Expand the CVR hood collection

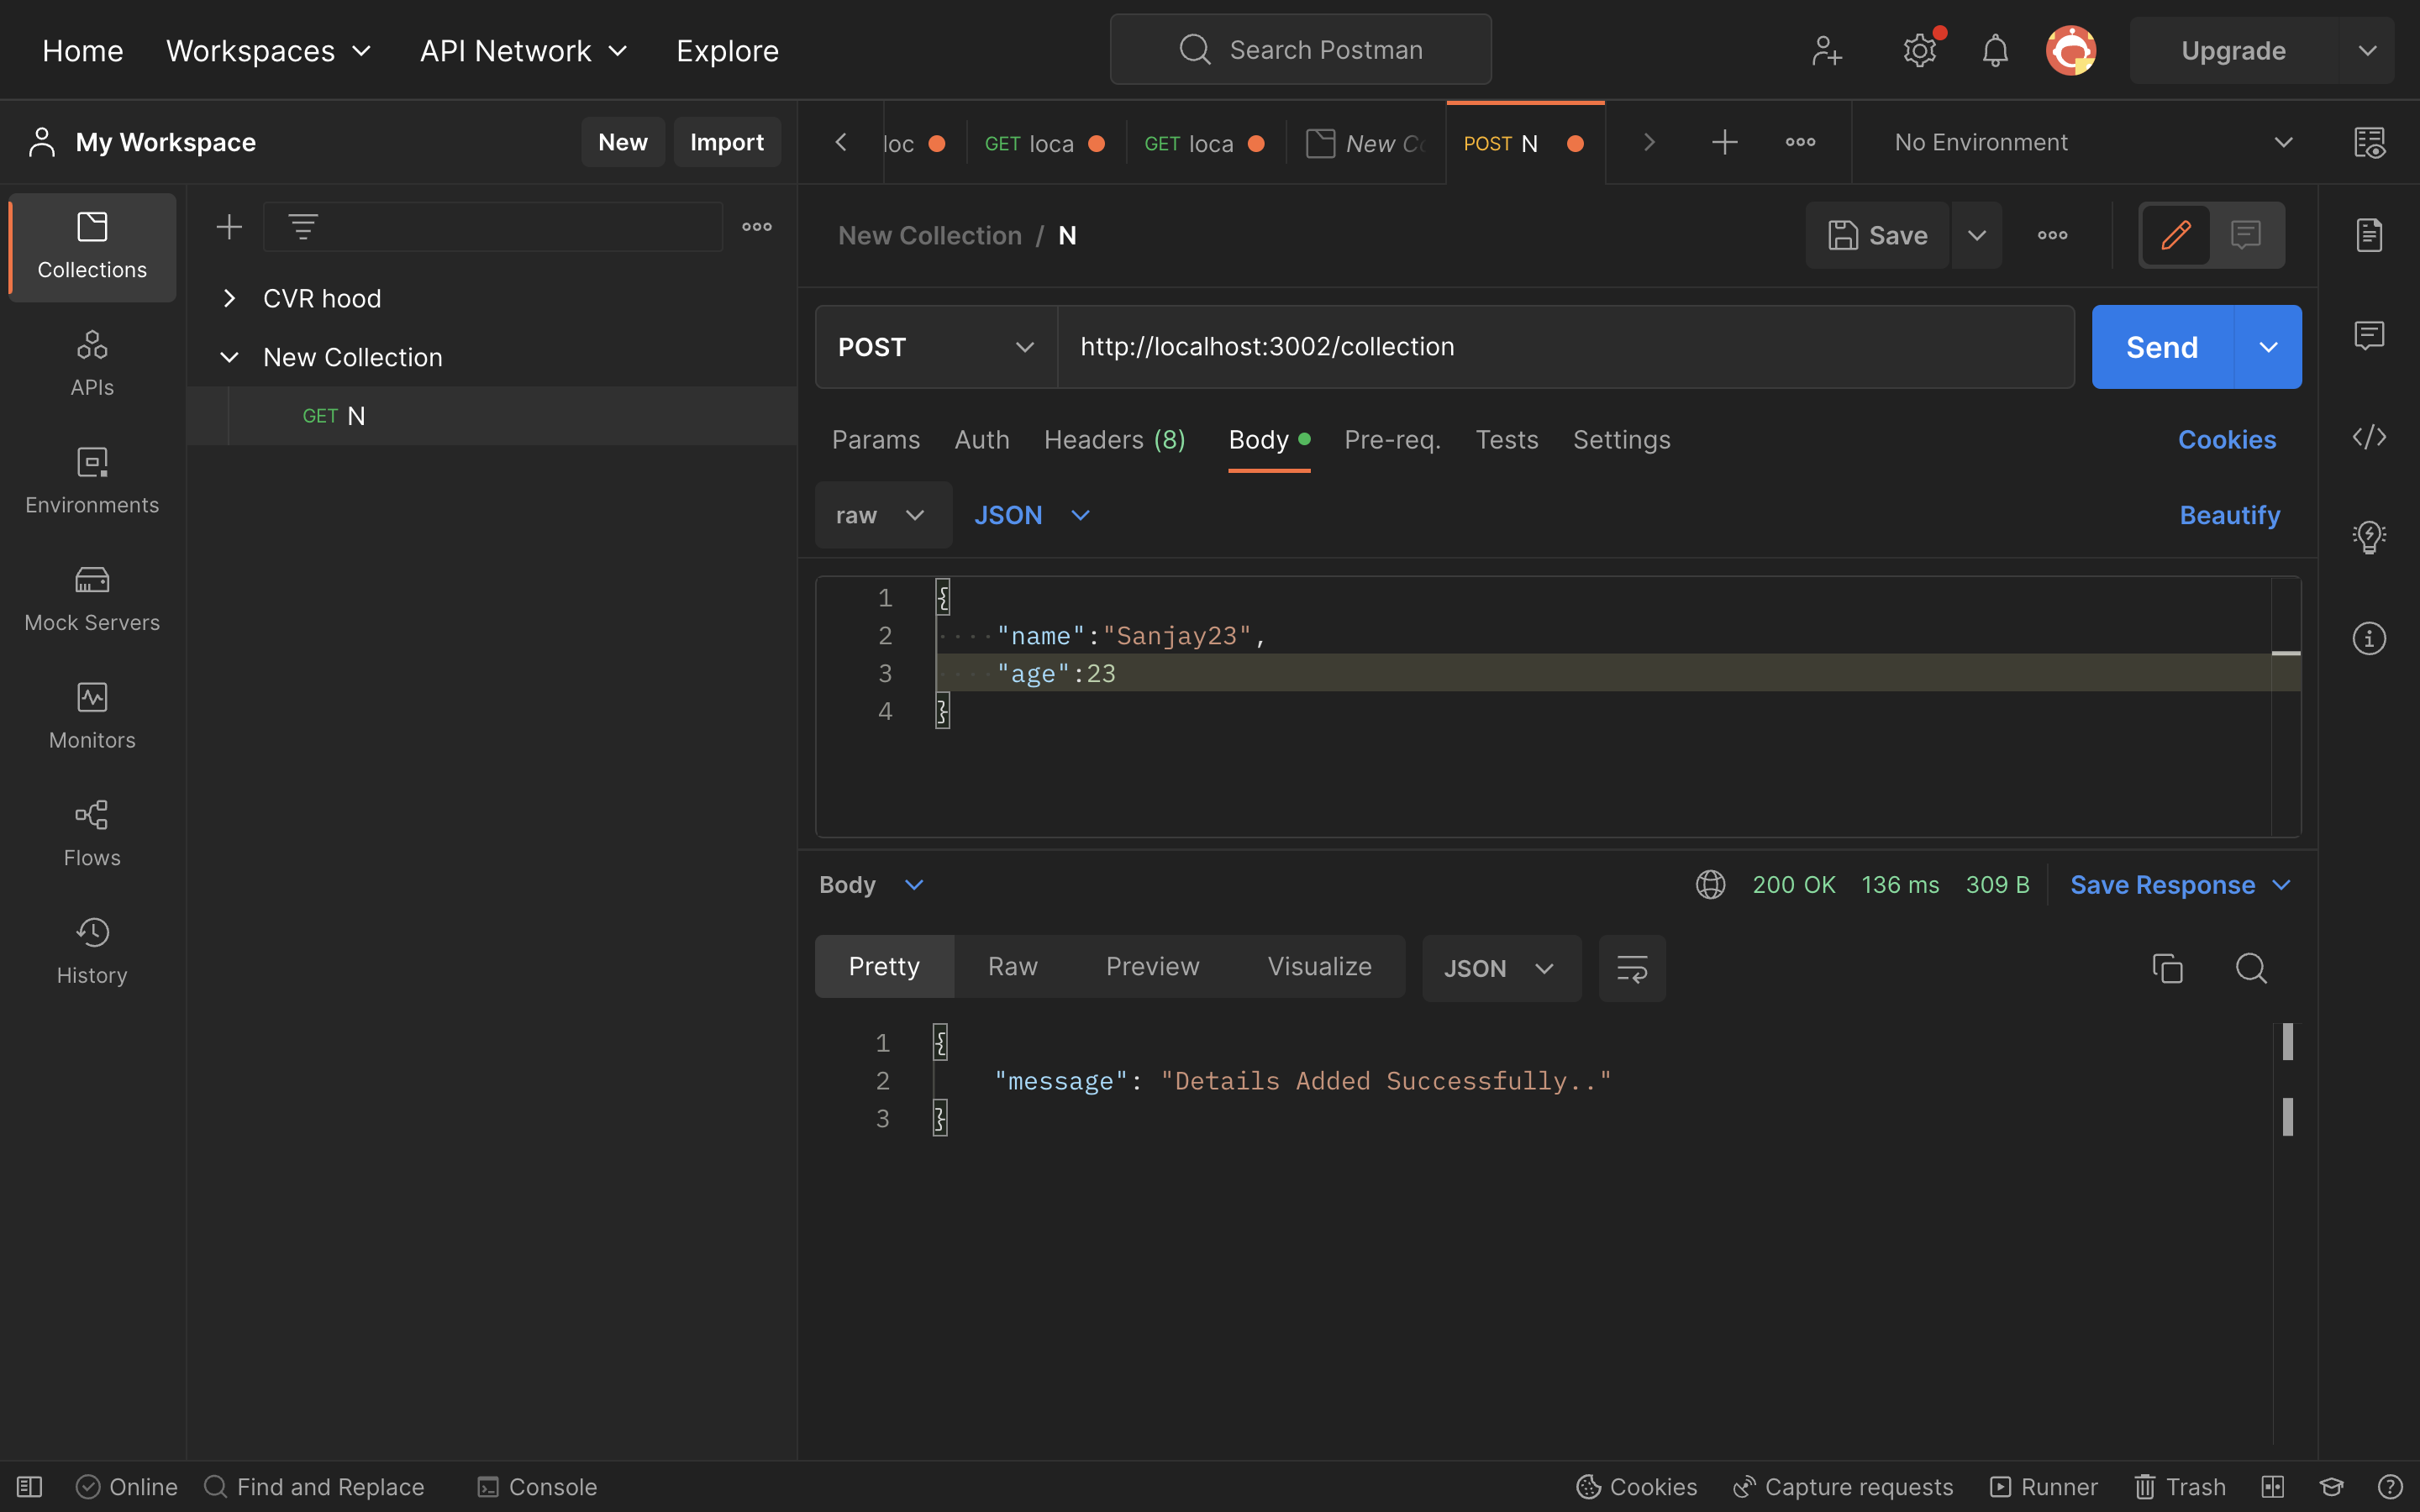(230, 297)
